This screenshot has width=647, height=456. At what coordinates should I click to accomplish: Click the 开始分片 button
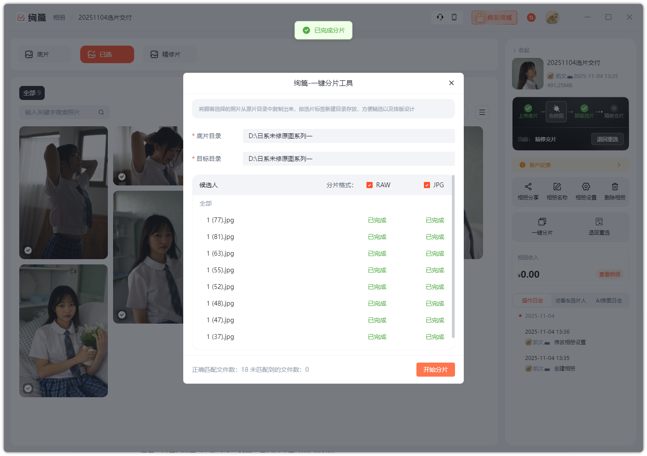435,370
